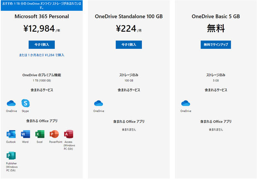Click the OneDrive Basic 5 GB heading

[x=216, y=16]
